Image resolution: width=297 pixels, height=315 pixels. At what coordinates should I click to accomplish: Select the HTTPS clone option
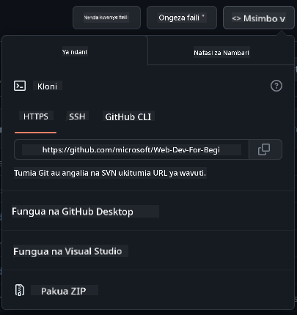point(36,116)
